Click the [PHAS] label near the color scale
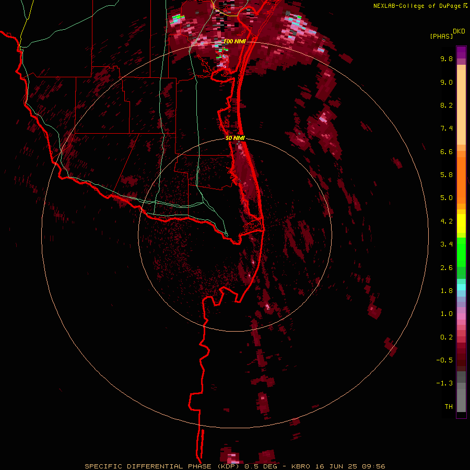 pos(441,36)
